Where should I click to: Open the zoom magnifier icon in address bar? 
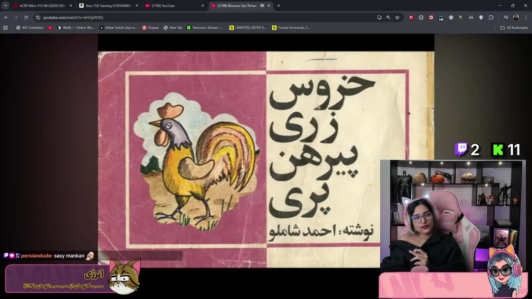point(388,17)
